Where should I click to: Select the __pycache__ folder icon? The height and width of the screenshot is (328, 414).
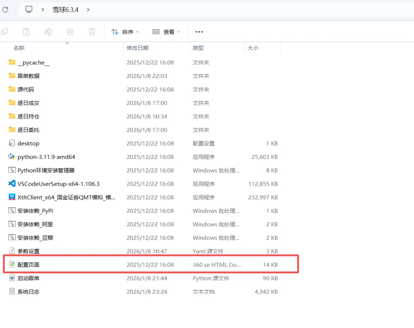pos(12,62)
